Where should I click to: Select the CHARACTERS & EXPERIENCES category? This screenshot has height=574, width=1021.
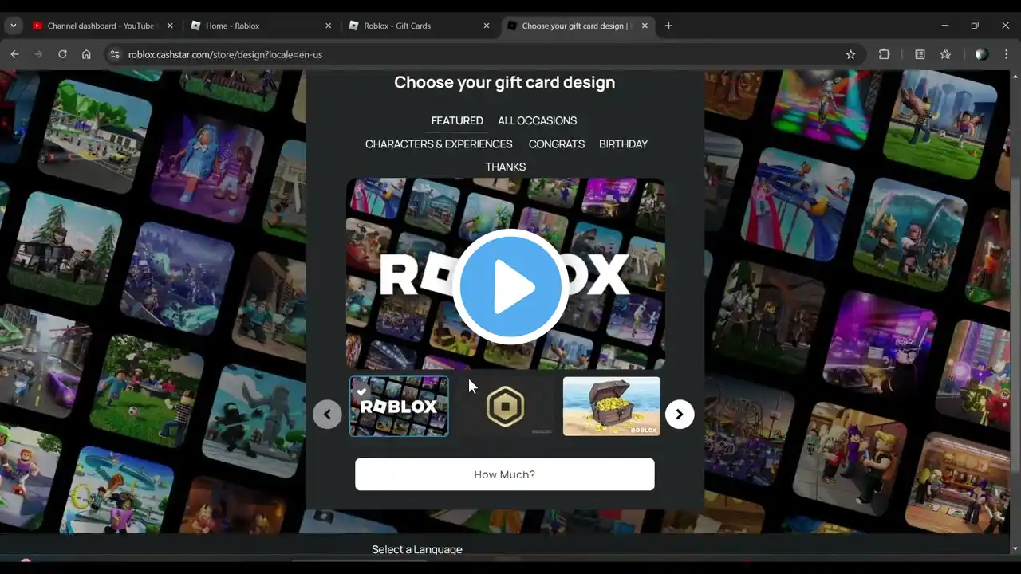click(439, 143)
